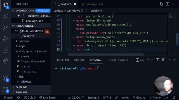Expand the .vscode folder

[17, 41]
